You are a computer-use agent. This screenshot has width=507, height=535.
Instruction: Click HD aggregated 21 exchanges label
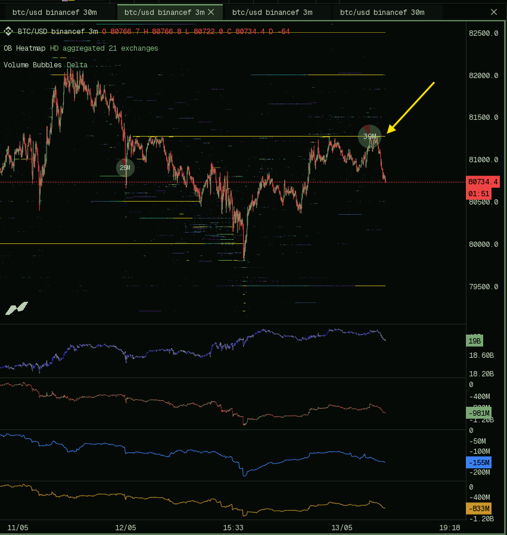coord(104,48)
